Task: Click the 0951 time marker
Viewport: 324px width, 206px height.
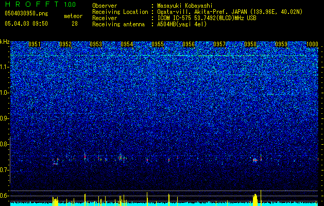Action: pos(35,44)
